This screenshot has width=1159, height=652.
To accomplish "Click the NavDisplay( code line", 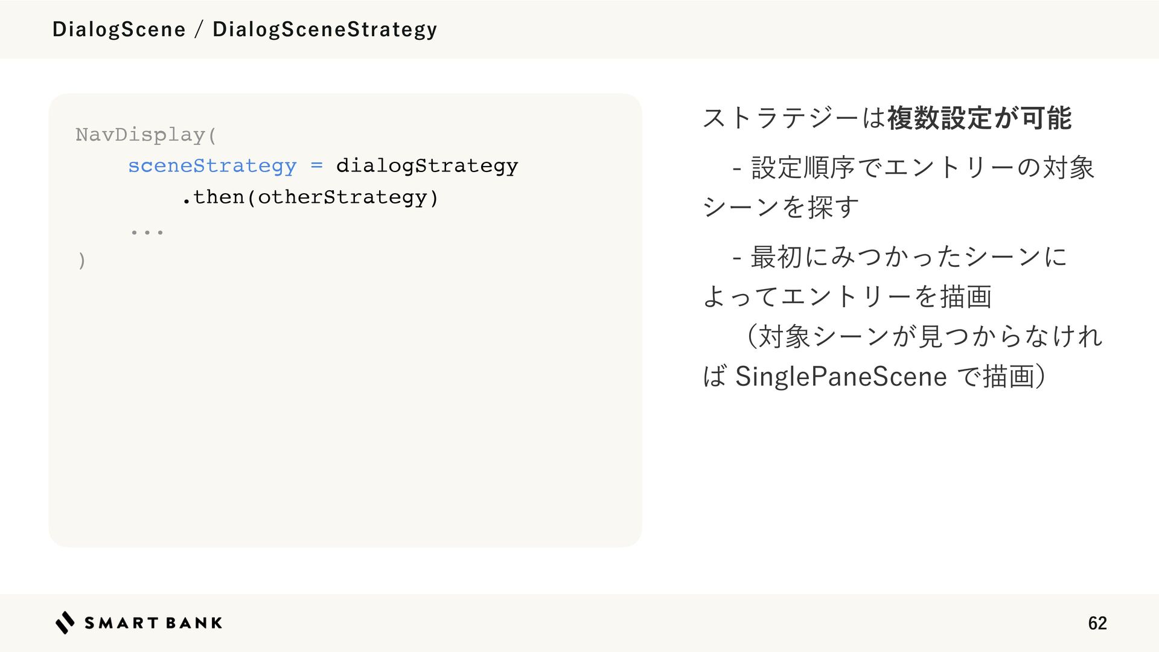I will click(x=146, y=135).
